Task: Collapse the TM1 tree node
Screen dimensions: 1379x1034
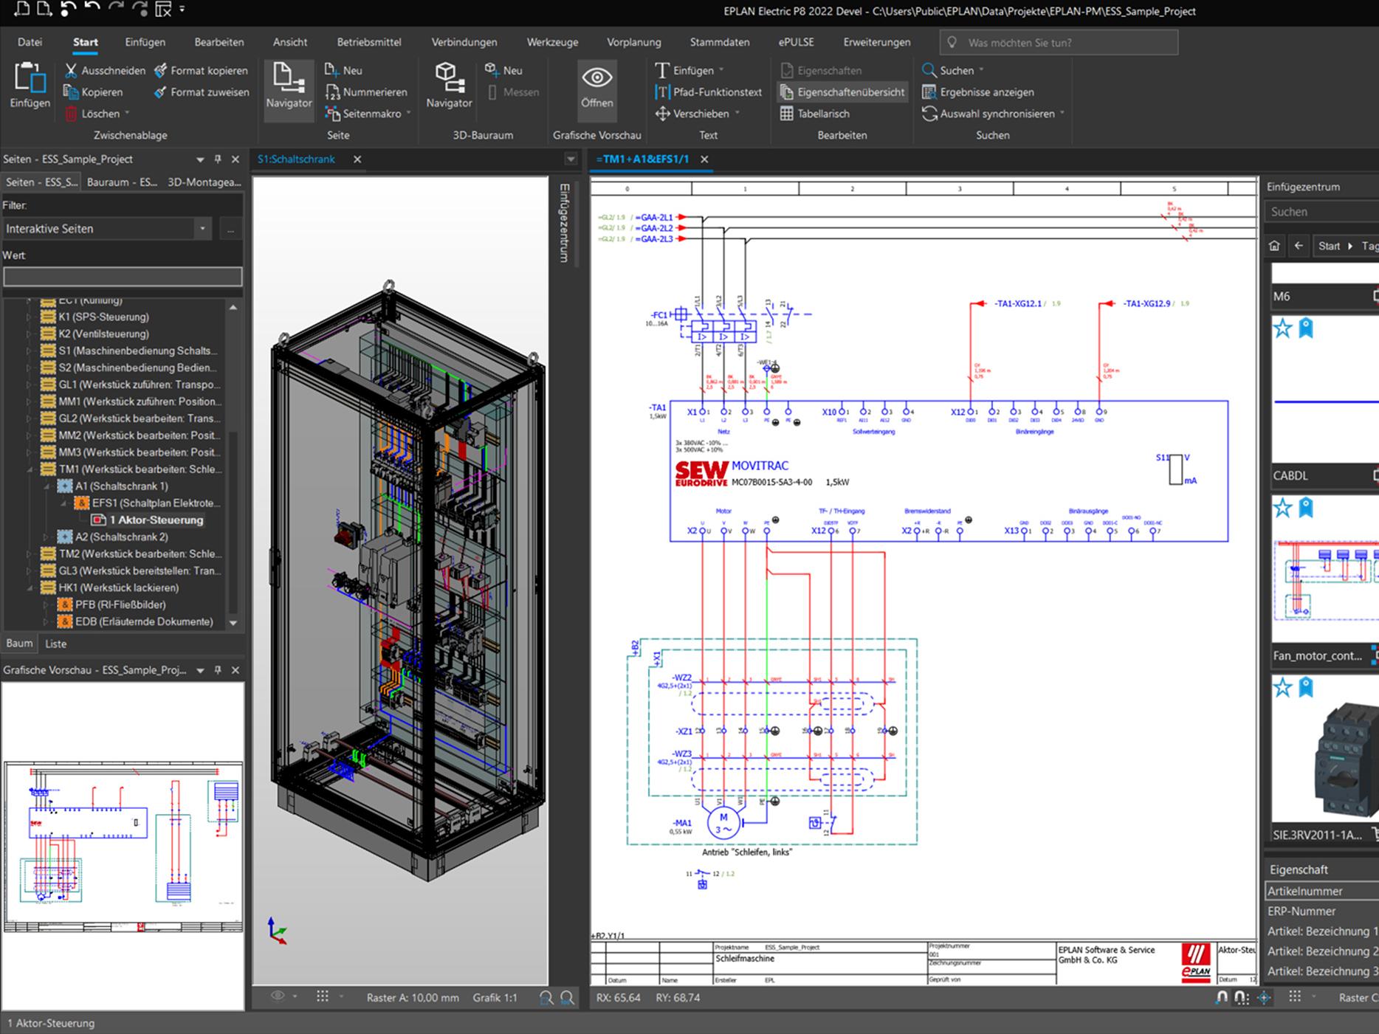Action: (x=30, y=469)
